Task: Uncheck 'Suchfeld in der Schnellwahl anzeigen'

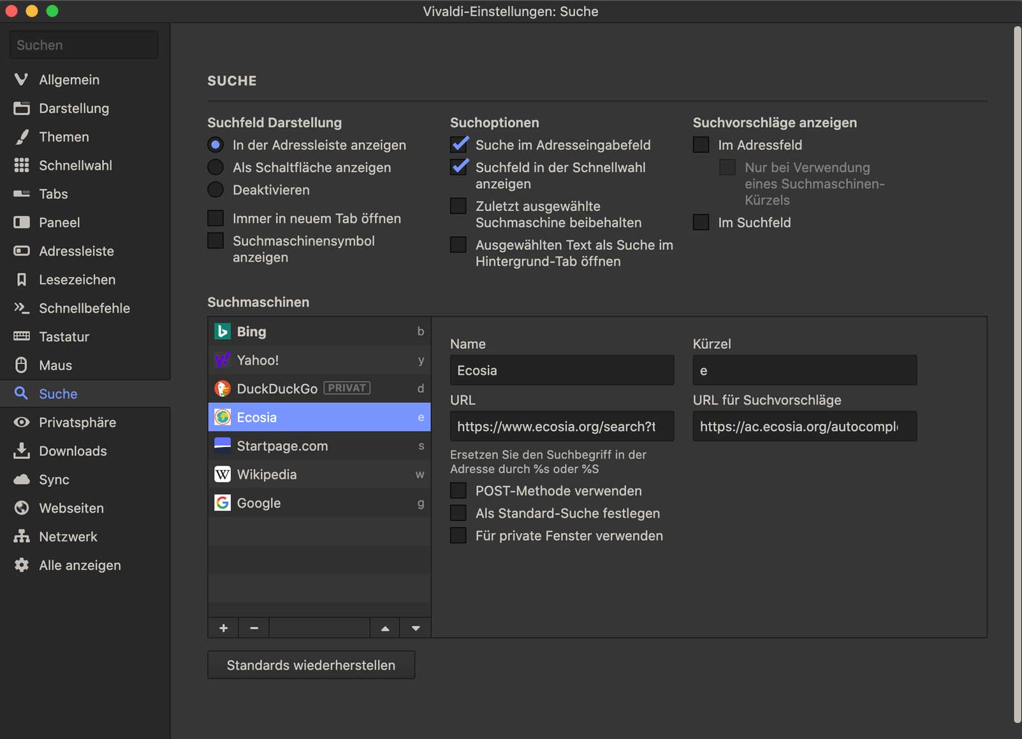Action: pyautogui.click(x=459, y=167)
